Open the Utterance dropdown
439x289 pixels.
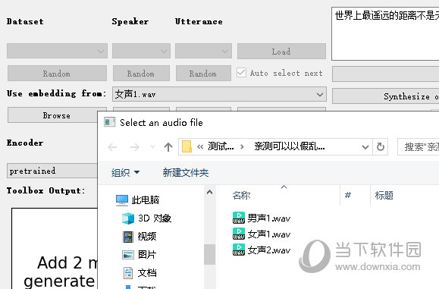[203, 51]
